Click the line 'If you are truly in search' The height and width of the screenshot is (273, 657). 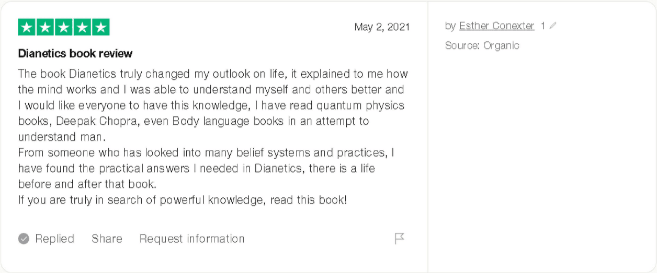[x=183, y=200]
